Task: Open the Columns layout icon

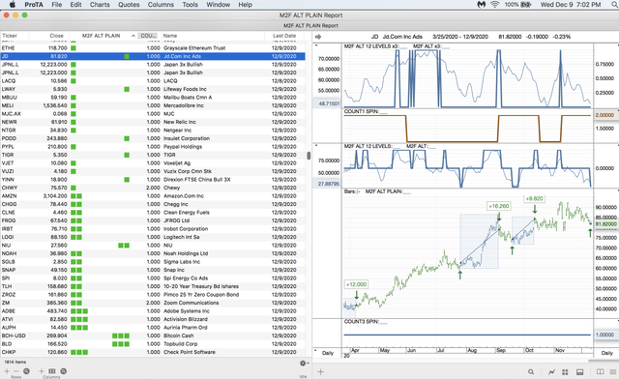Action: point(52,371)
